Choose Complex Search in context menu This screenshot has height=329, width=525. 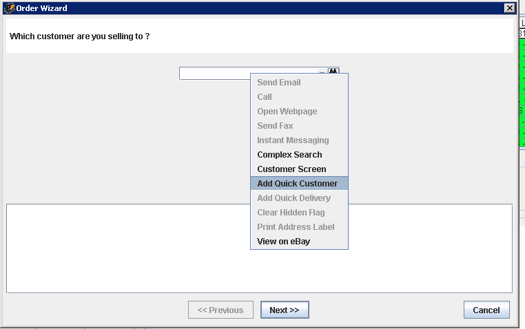coord(289,155)
